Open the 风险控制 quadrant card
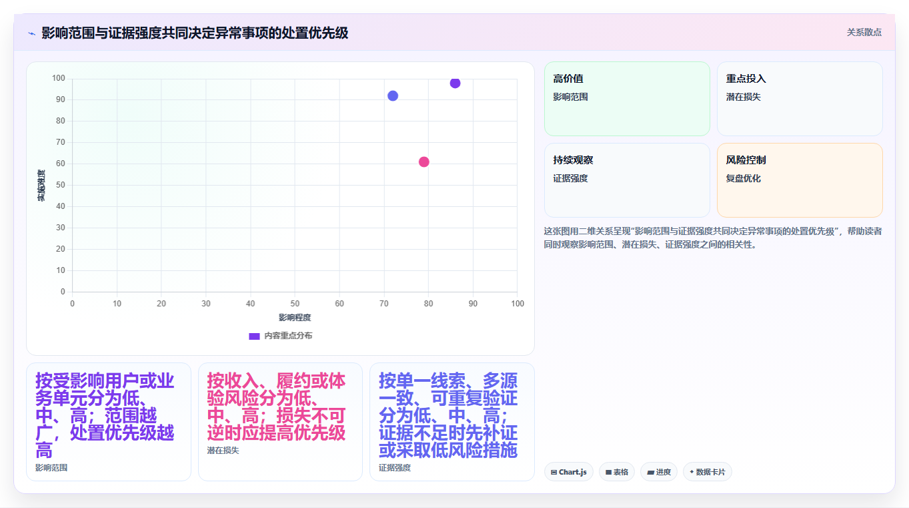This screenshot has height=508, width=909. coord(800,180)
